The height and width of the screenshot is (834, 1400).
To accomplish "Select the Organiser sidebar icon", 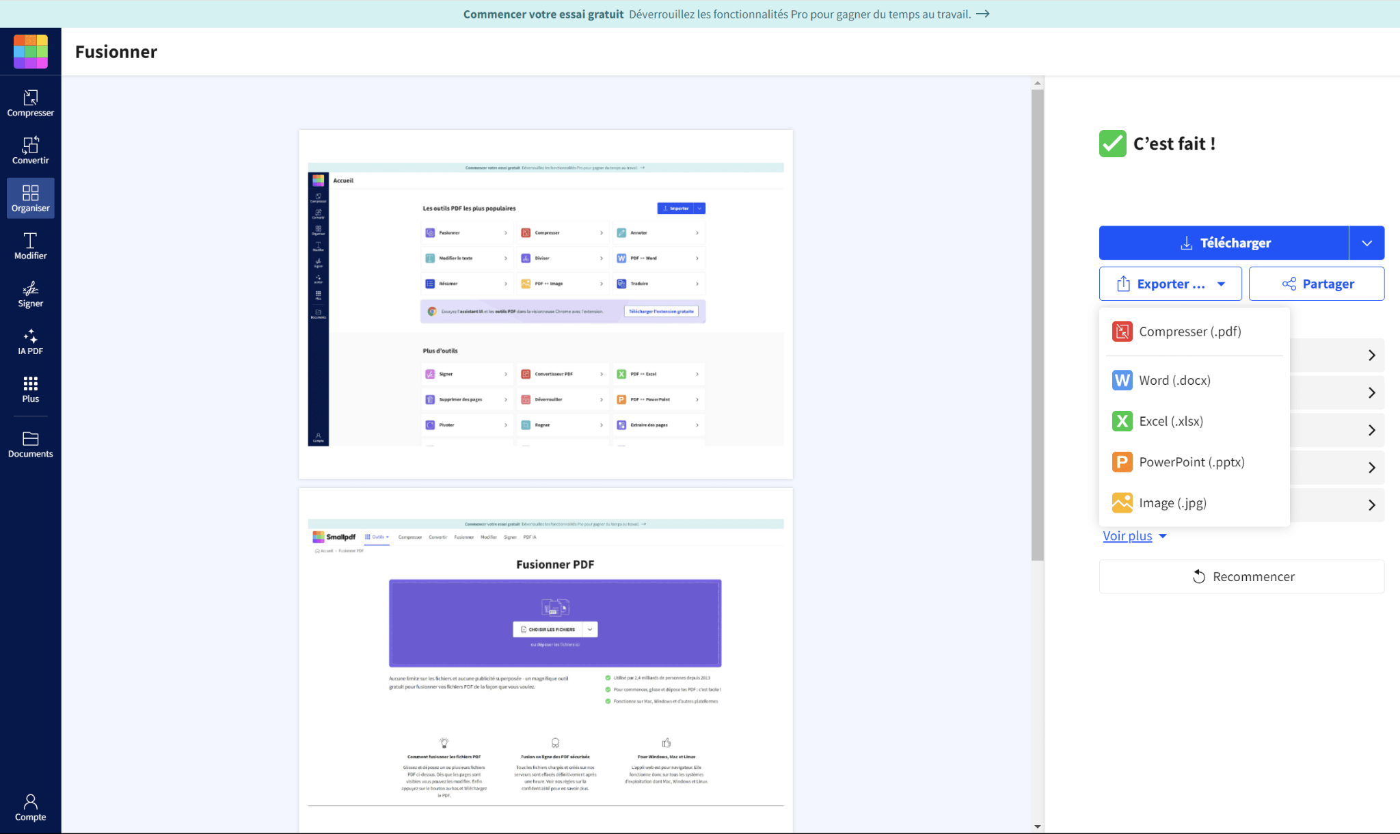I will point(30,198).
